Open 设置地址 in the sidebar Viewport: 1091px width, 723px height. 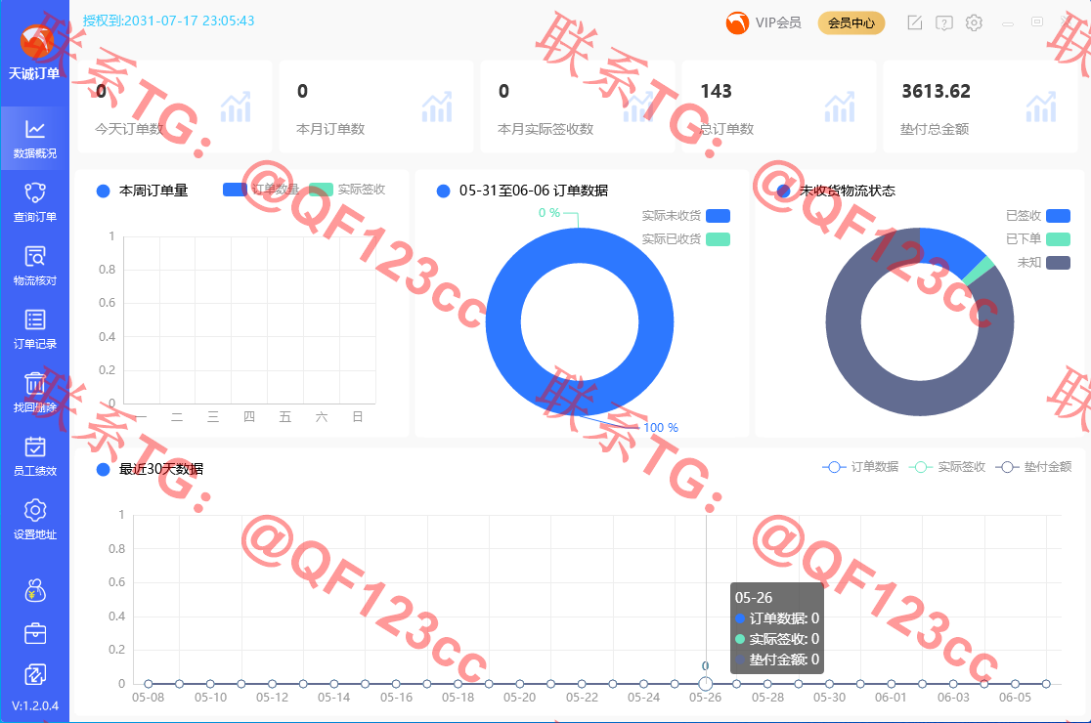[35, 520]
